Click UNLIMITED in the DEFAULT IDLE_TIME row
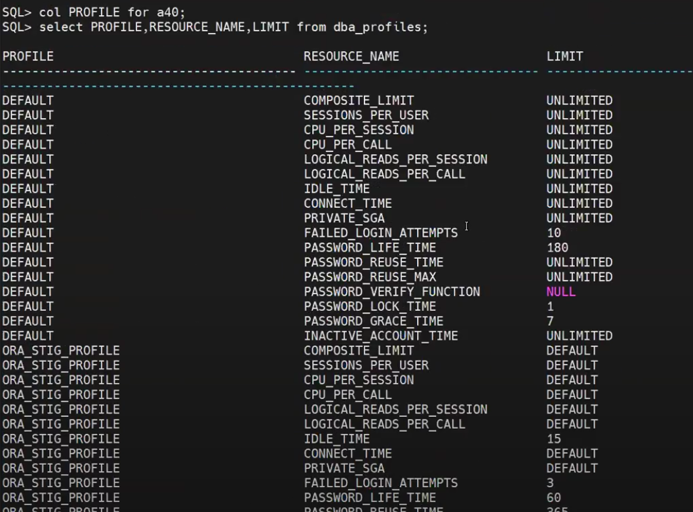The image size is (693, 512). (580, 189)
